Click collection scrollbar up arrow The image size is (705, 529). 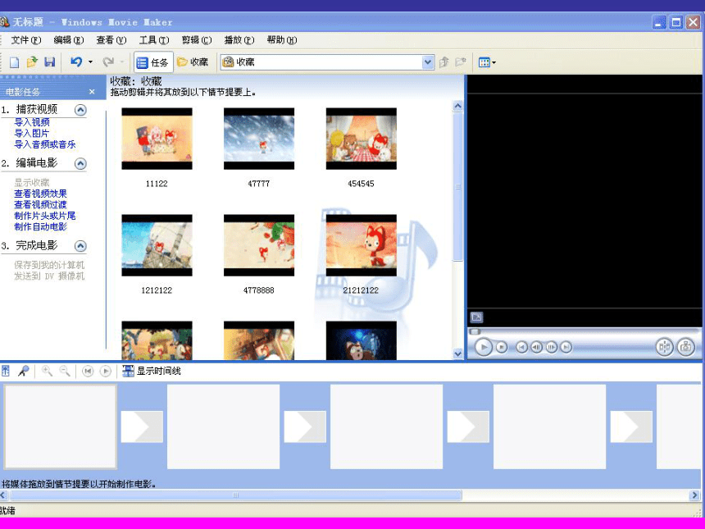tap(457, 106)
